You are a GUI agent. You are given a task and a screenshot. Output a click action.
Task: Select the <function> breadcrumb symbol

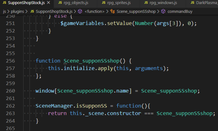pyautogui.click(x=95, y=12)
